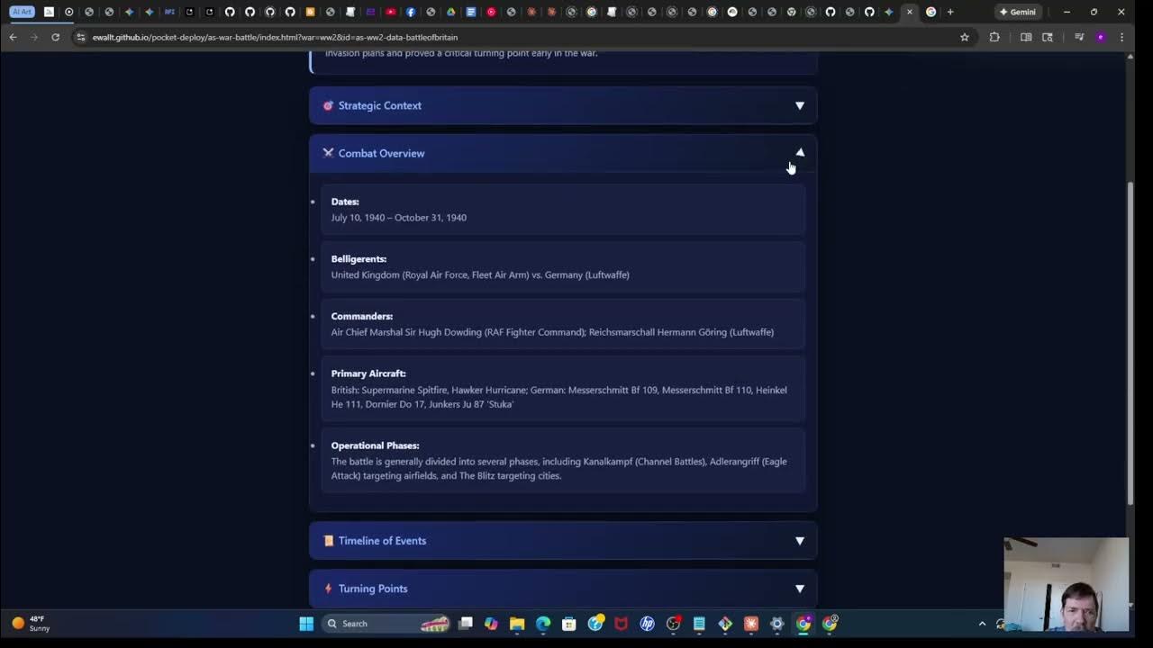
Task: Open the browser extensions puzzle icon
Action: click(x=994, y=37)
